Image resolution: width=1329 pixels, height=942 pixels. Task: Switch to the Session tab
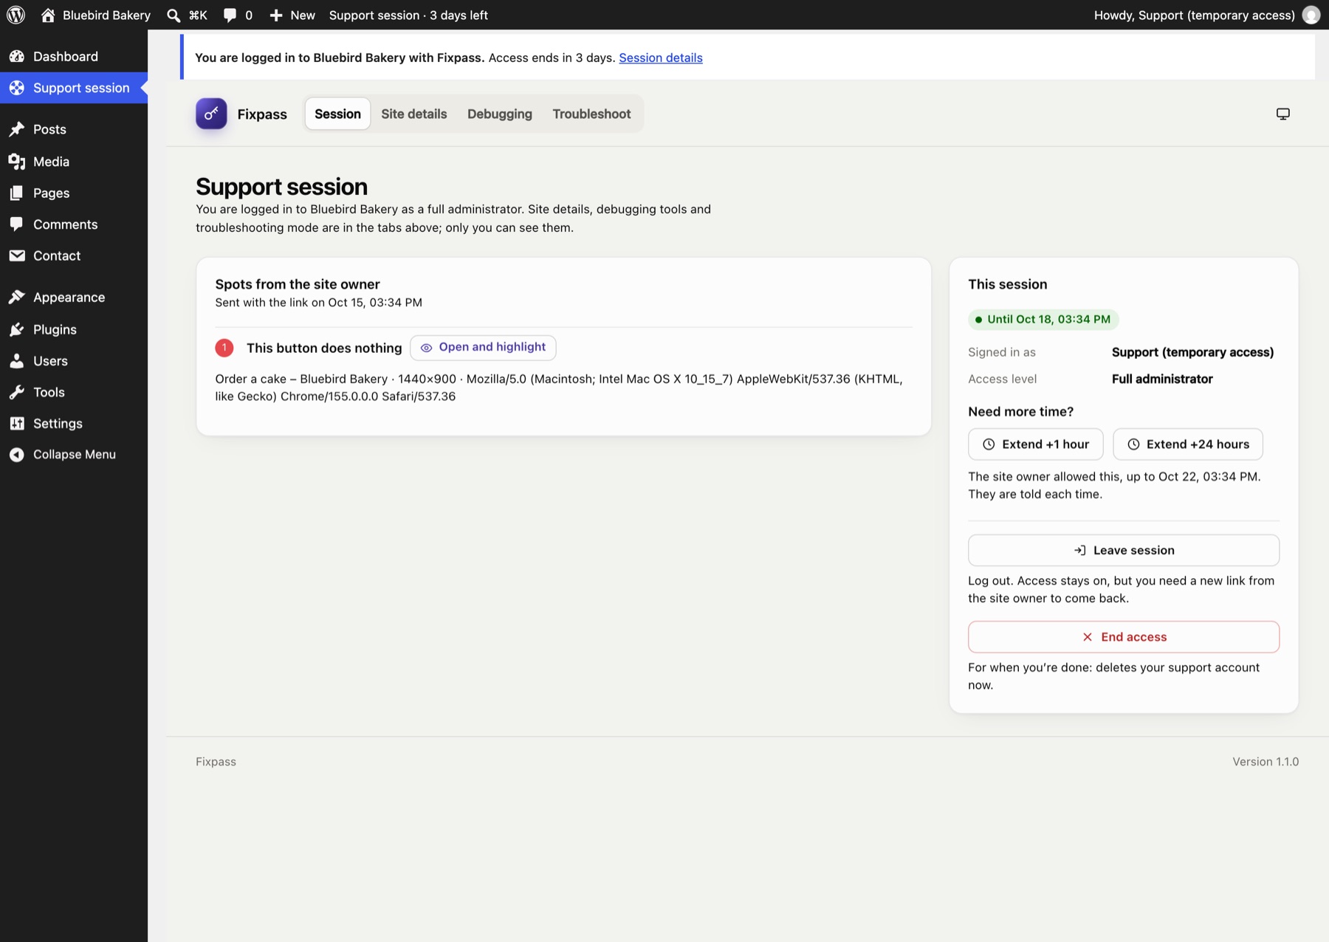click(x=337, y=114)
